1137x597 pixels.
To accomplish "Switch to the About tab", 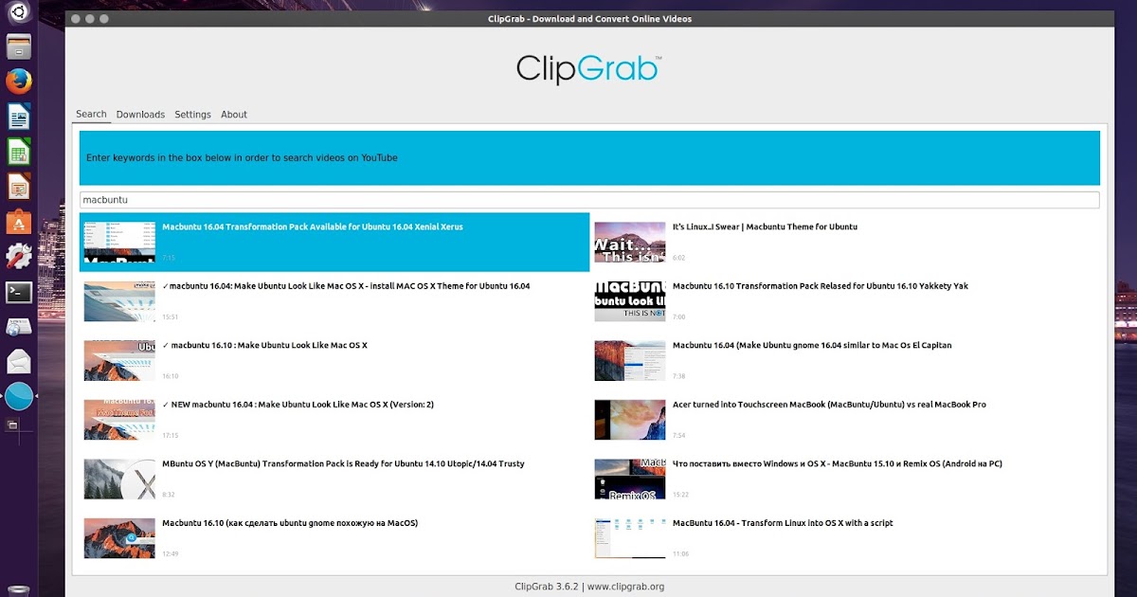I will [x=233, y=114].
